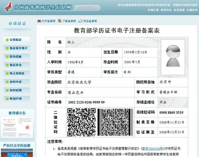The image size is (199, 157).
Task: Click the 下载备案表 download link
Action: click(69, 21)
